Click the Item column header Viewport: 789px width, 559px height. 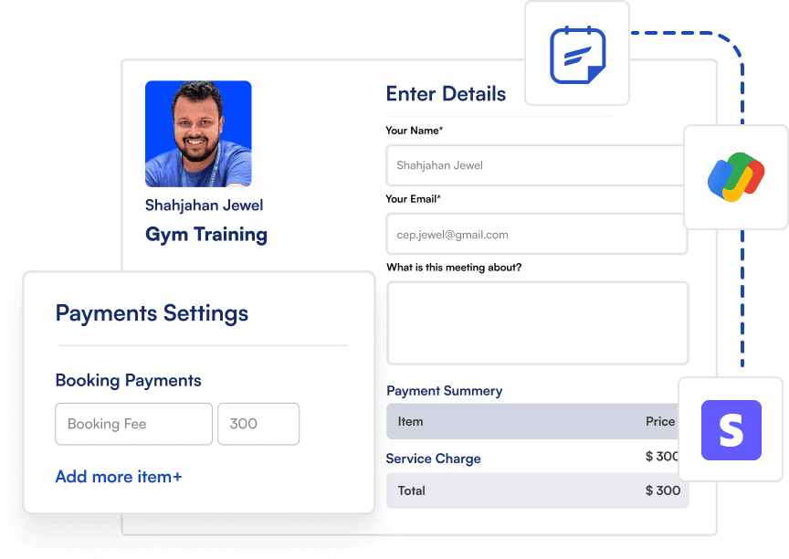410,422
